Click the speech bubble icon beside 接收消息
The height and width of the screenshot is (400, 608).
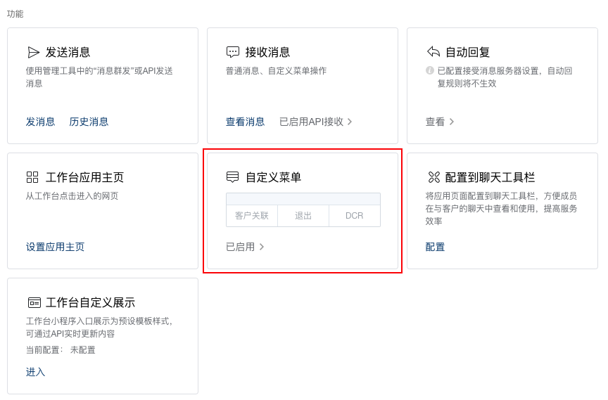[x=233, y=52]
